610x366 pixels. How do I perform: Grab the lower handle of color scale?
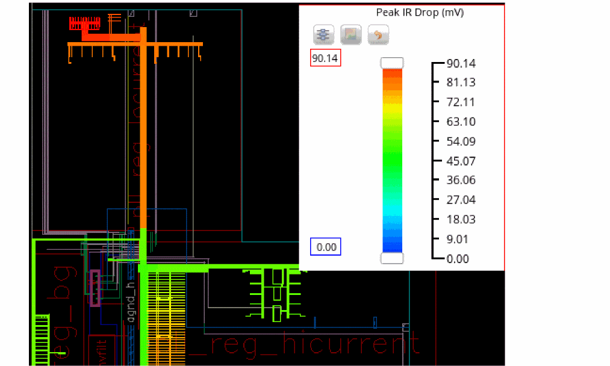tap(392, 258)
